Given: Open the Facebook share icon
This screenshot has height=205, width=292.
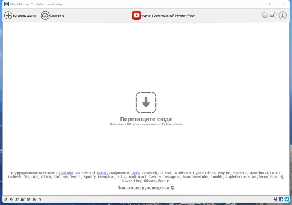Looking at the screenshot, I should [281, 199].
